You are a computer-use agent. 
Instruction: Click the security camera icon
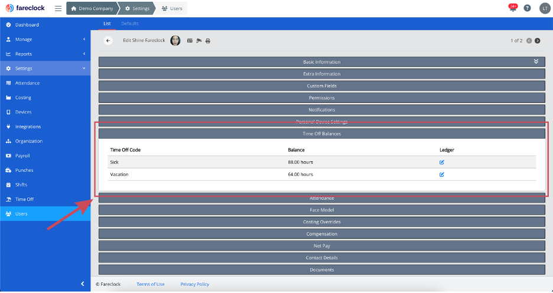pyautogui.click(x=199, y=41)
